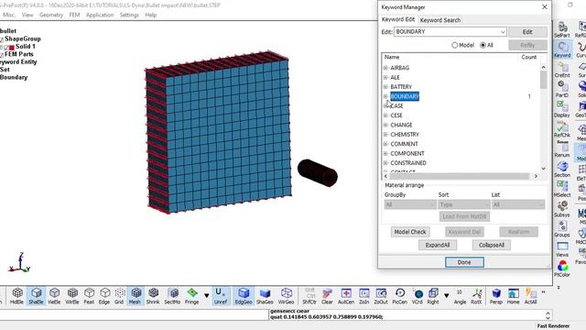Expand the AIRBAG keyword node
Image resolution: width=586 pixels, height=330 pixels.
(x=385, y=68)
